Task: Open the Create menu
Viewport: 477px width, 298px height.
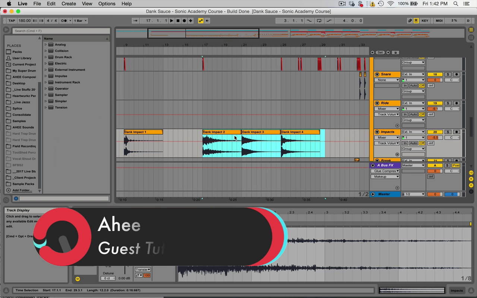Action: 69,4
